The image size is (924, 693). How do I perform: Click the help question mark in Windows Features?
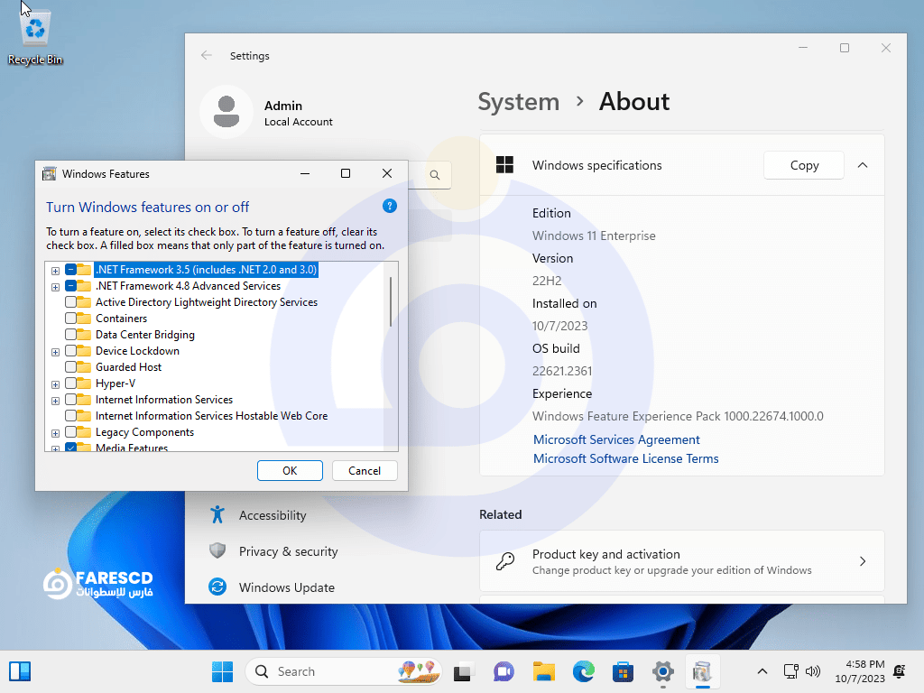coord(390,206)
